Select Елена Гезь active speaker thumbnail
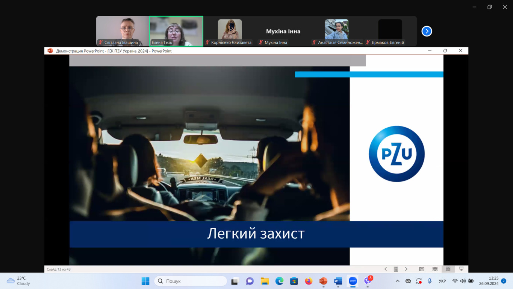This screenshot has height=289, width=513. pos(176,31)
